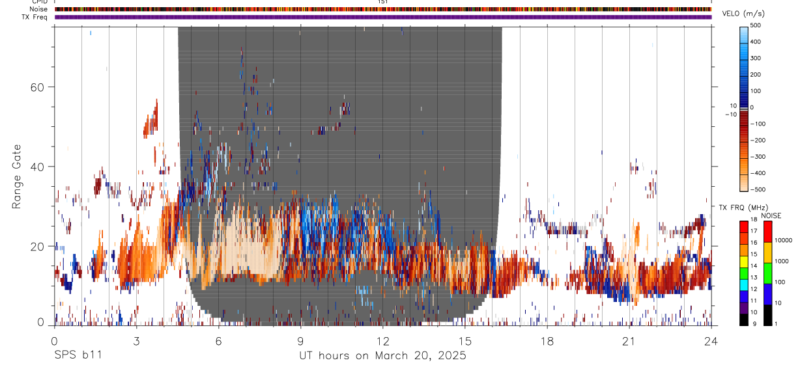Click the 1000 label in NOISE legend
This screenshot has height=369, width=800.
782,262
